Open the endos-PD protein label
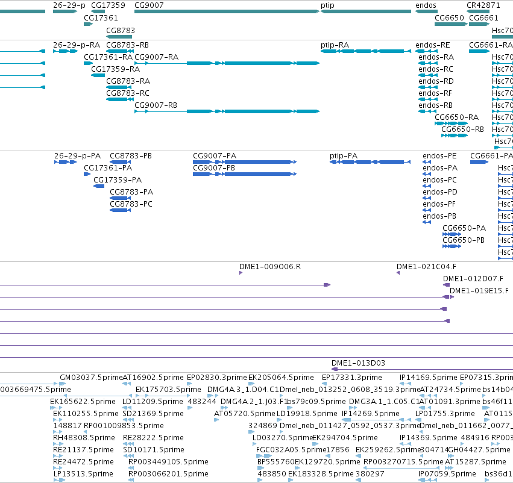 (440, 192)
